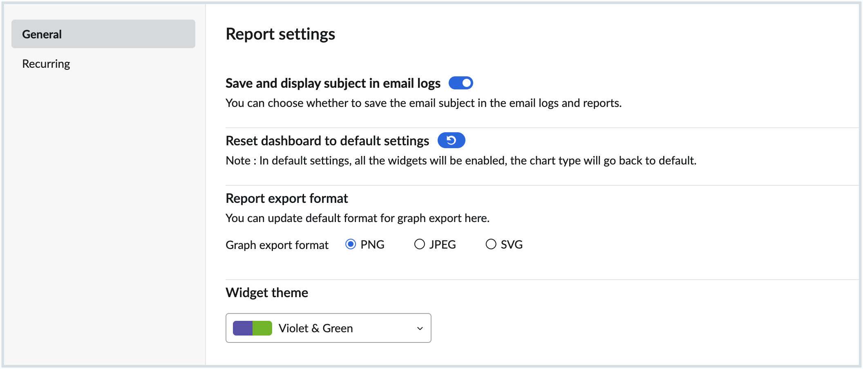
Task: Click the JPEG label text
Action: (x=443, y=245)
